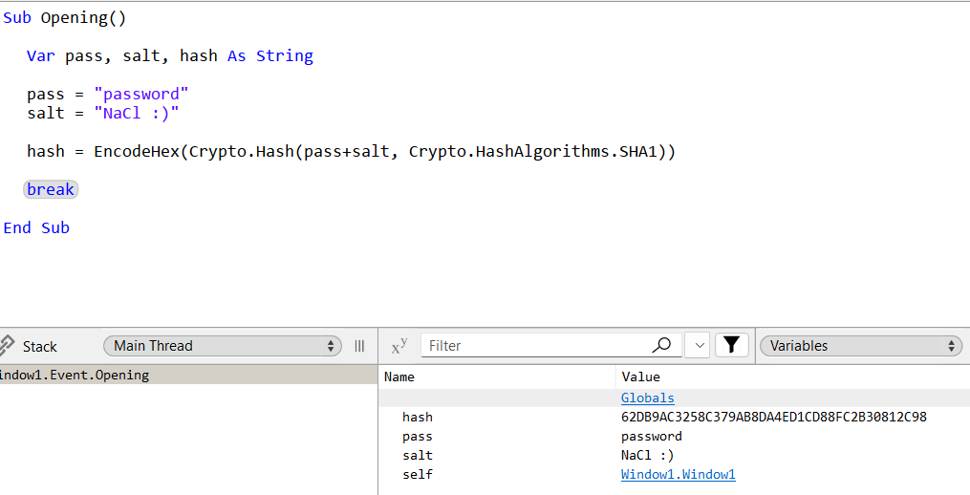Click the hash value hex string
This screenshot has width=970, height=495.
click(774, 417)
